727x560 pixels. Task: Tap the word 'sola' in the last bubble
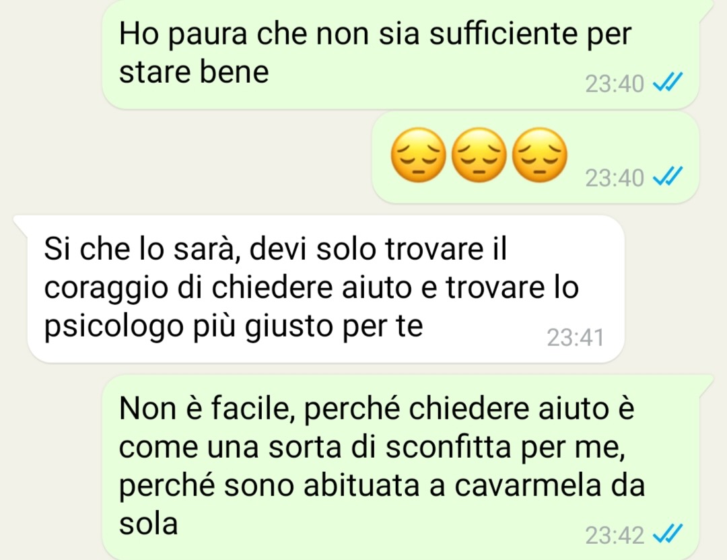[x=148, y=524]
